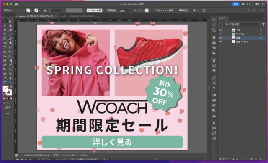The image size is (268, 163).
Task: Open the Paragraph panel icon in dock
Action: tap(214, 88)
